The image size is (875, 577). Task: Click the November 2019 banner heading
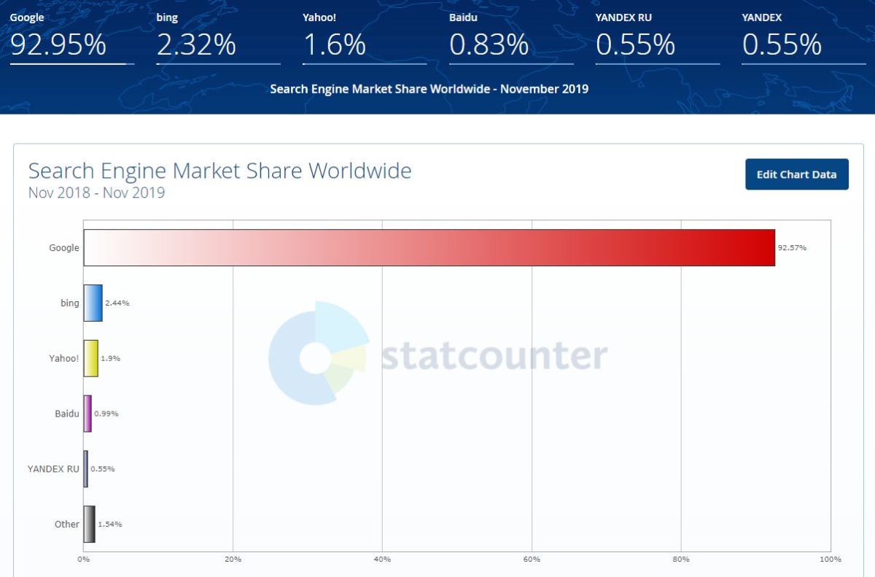[x=429, y=89]
